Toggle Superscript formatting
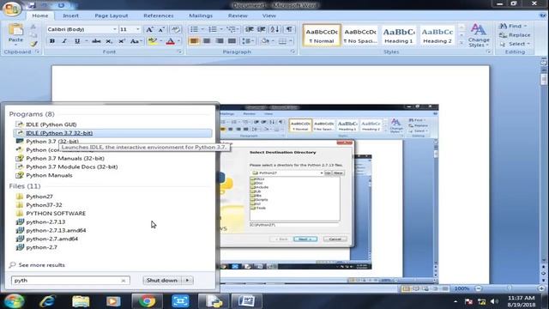 [x=121, y=41]
